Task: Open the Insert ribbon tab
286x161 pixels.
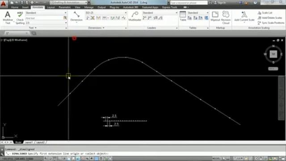Action: click(25, 7)
